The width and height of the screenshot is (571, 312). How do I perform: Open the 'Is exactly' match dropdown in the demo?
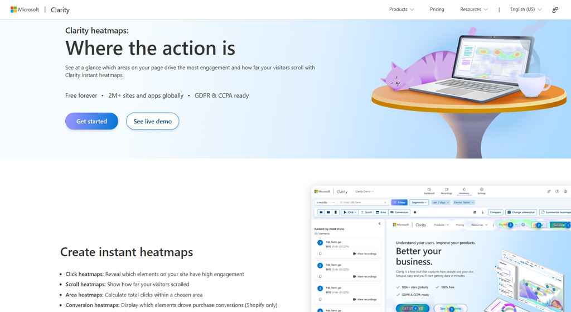(325, 202)
